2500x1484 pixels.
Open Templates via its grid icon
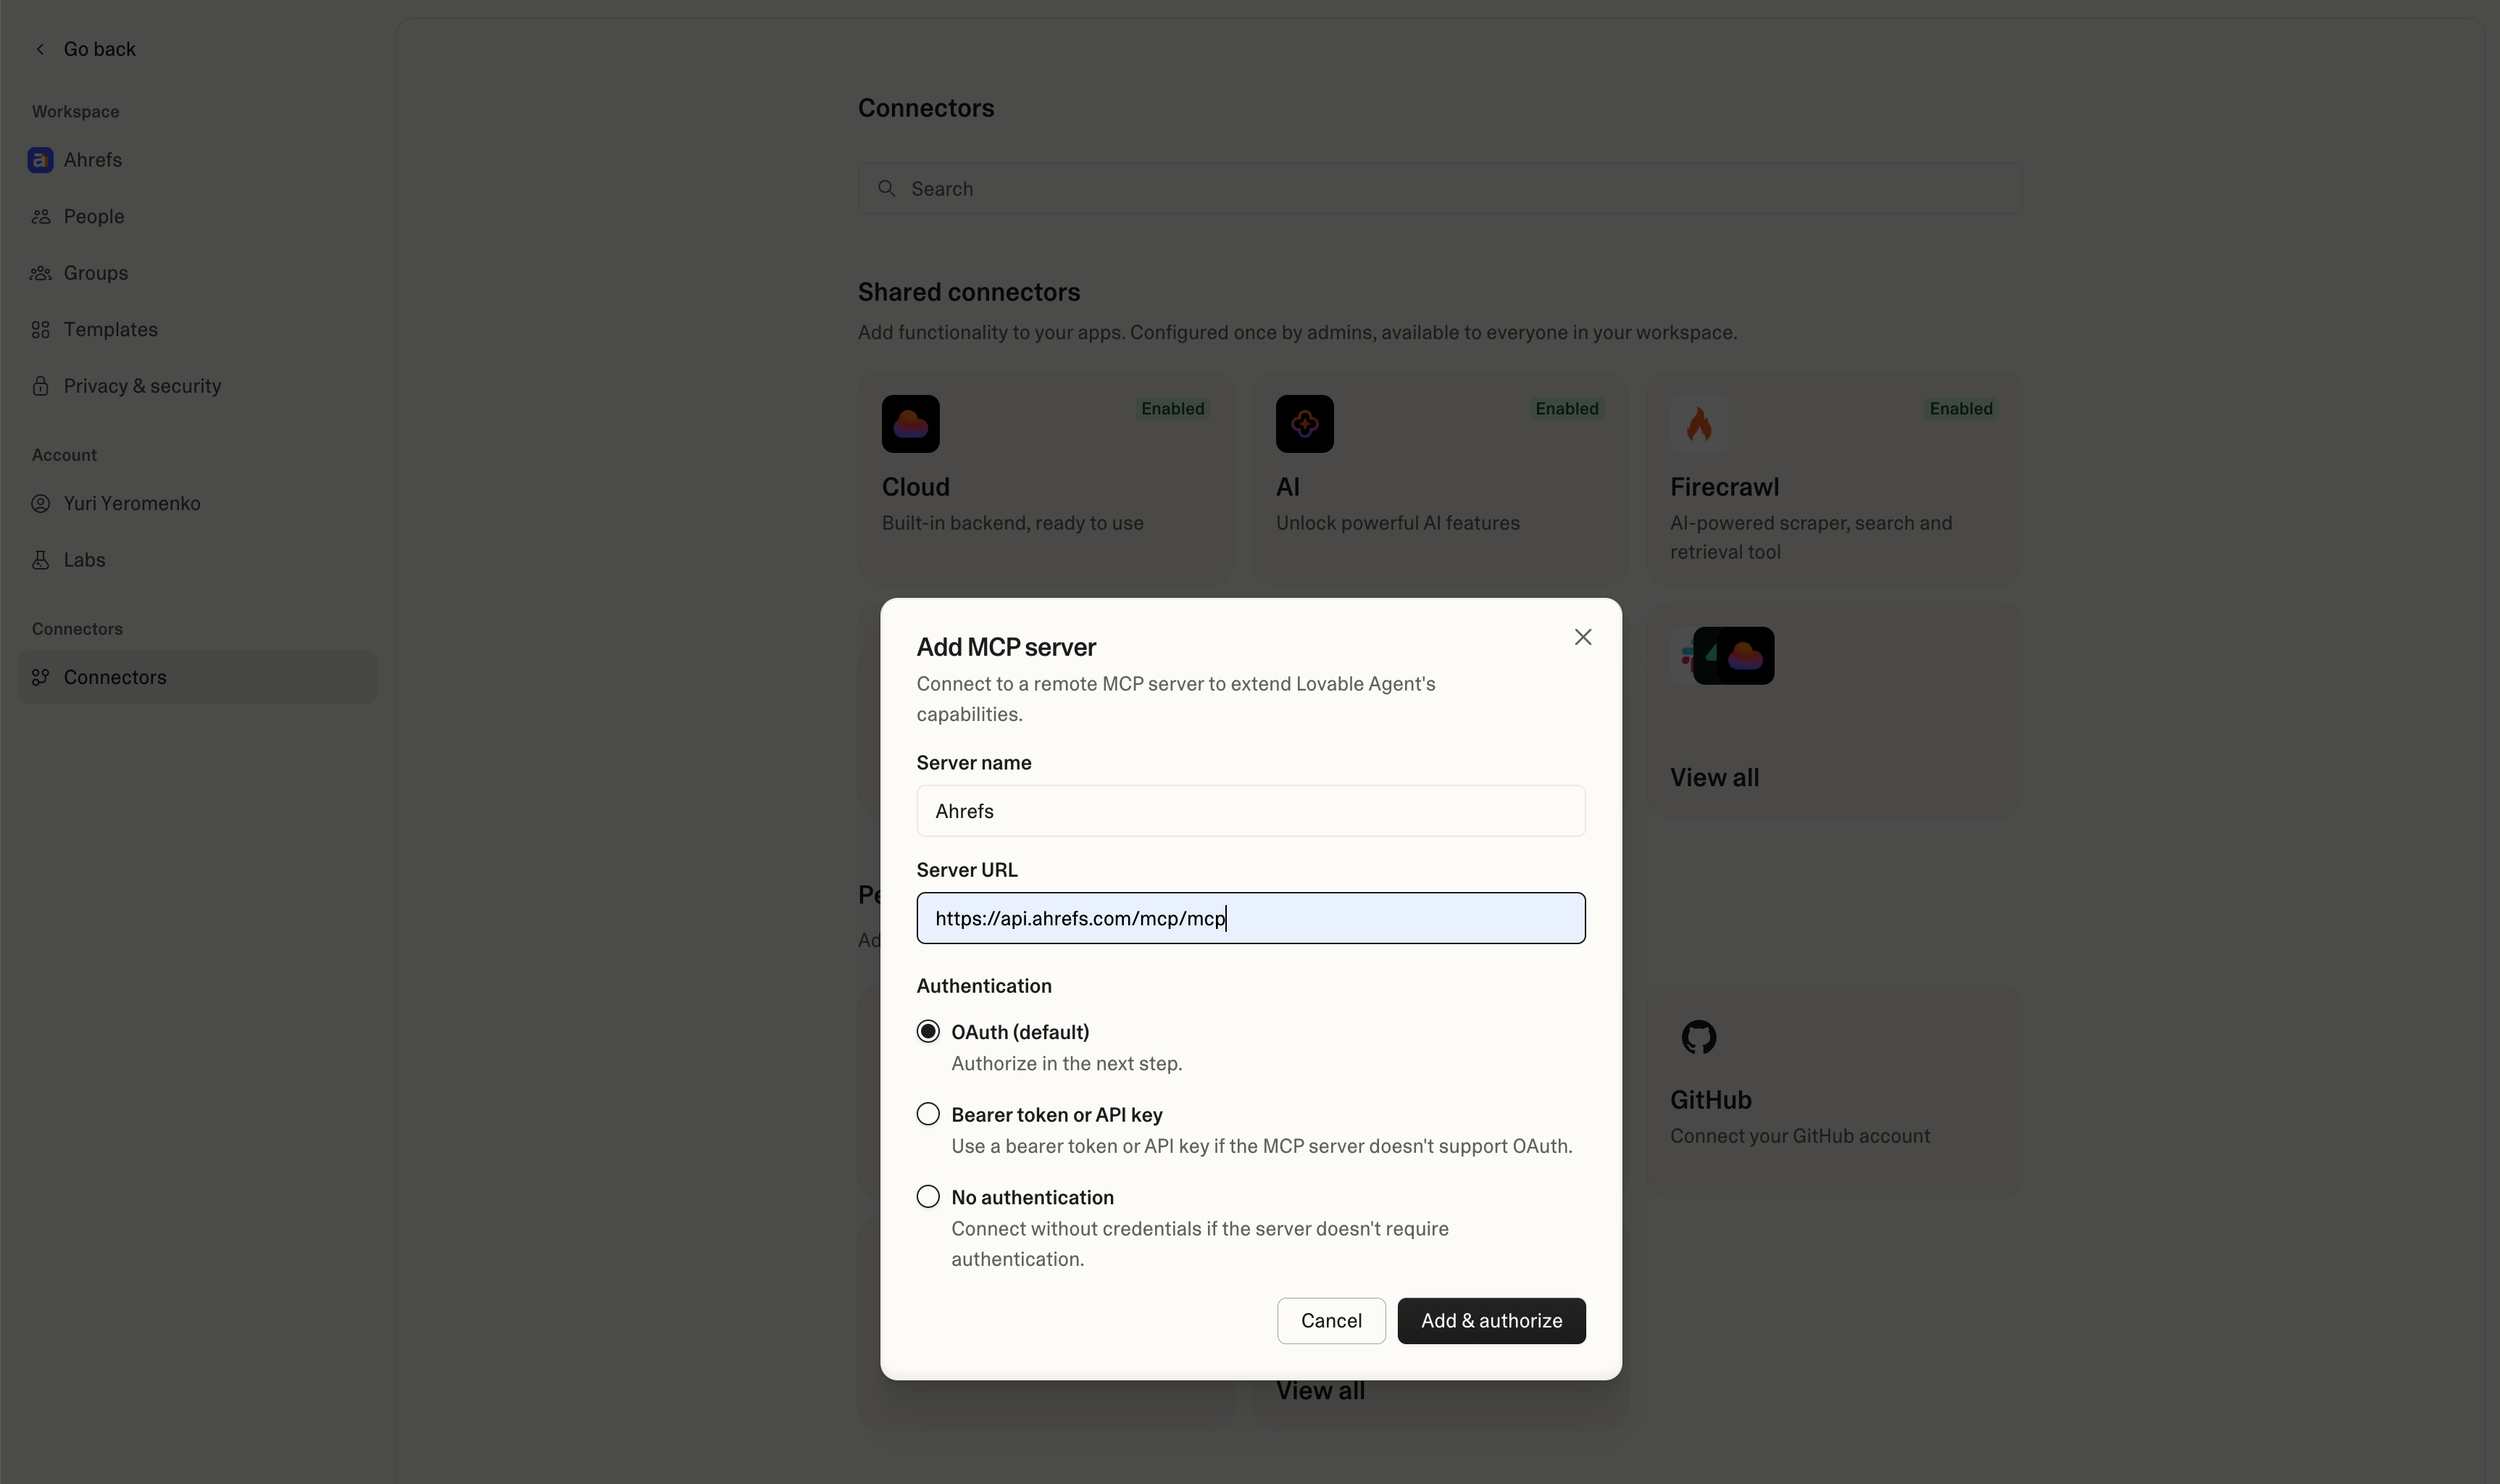click(x=40, y=330)
